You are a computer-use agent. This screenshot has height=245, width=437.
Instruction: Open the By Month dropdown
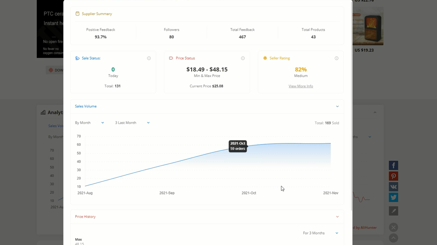click(89, 123)
